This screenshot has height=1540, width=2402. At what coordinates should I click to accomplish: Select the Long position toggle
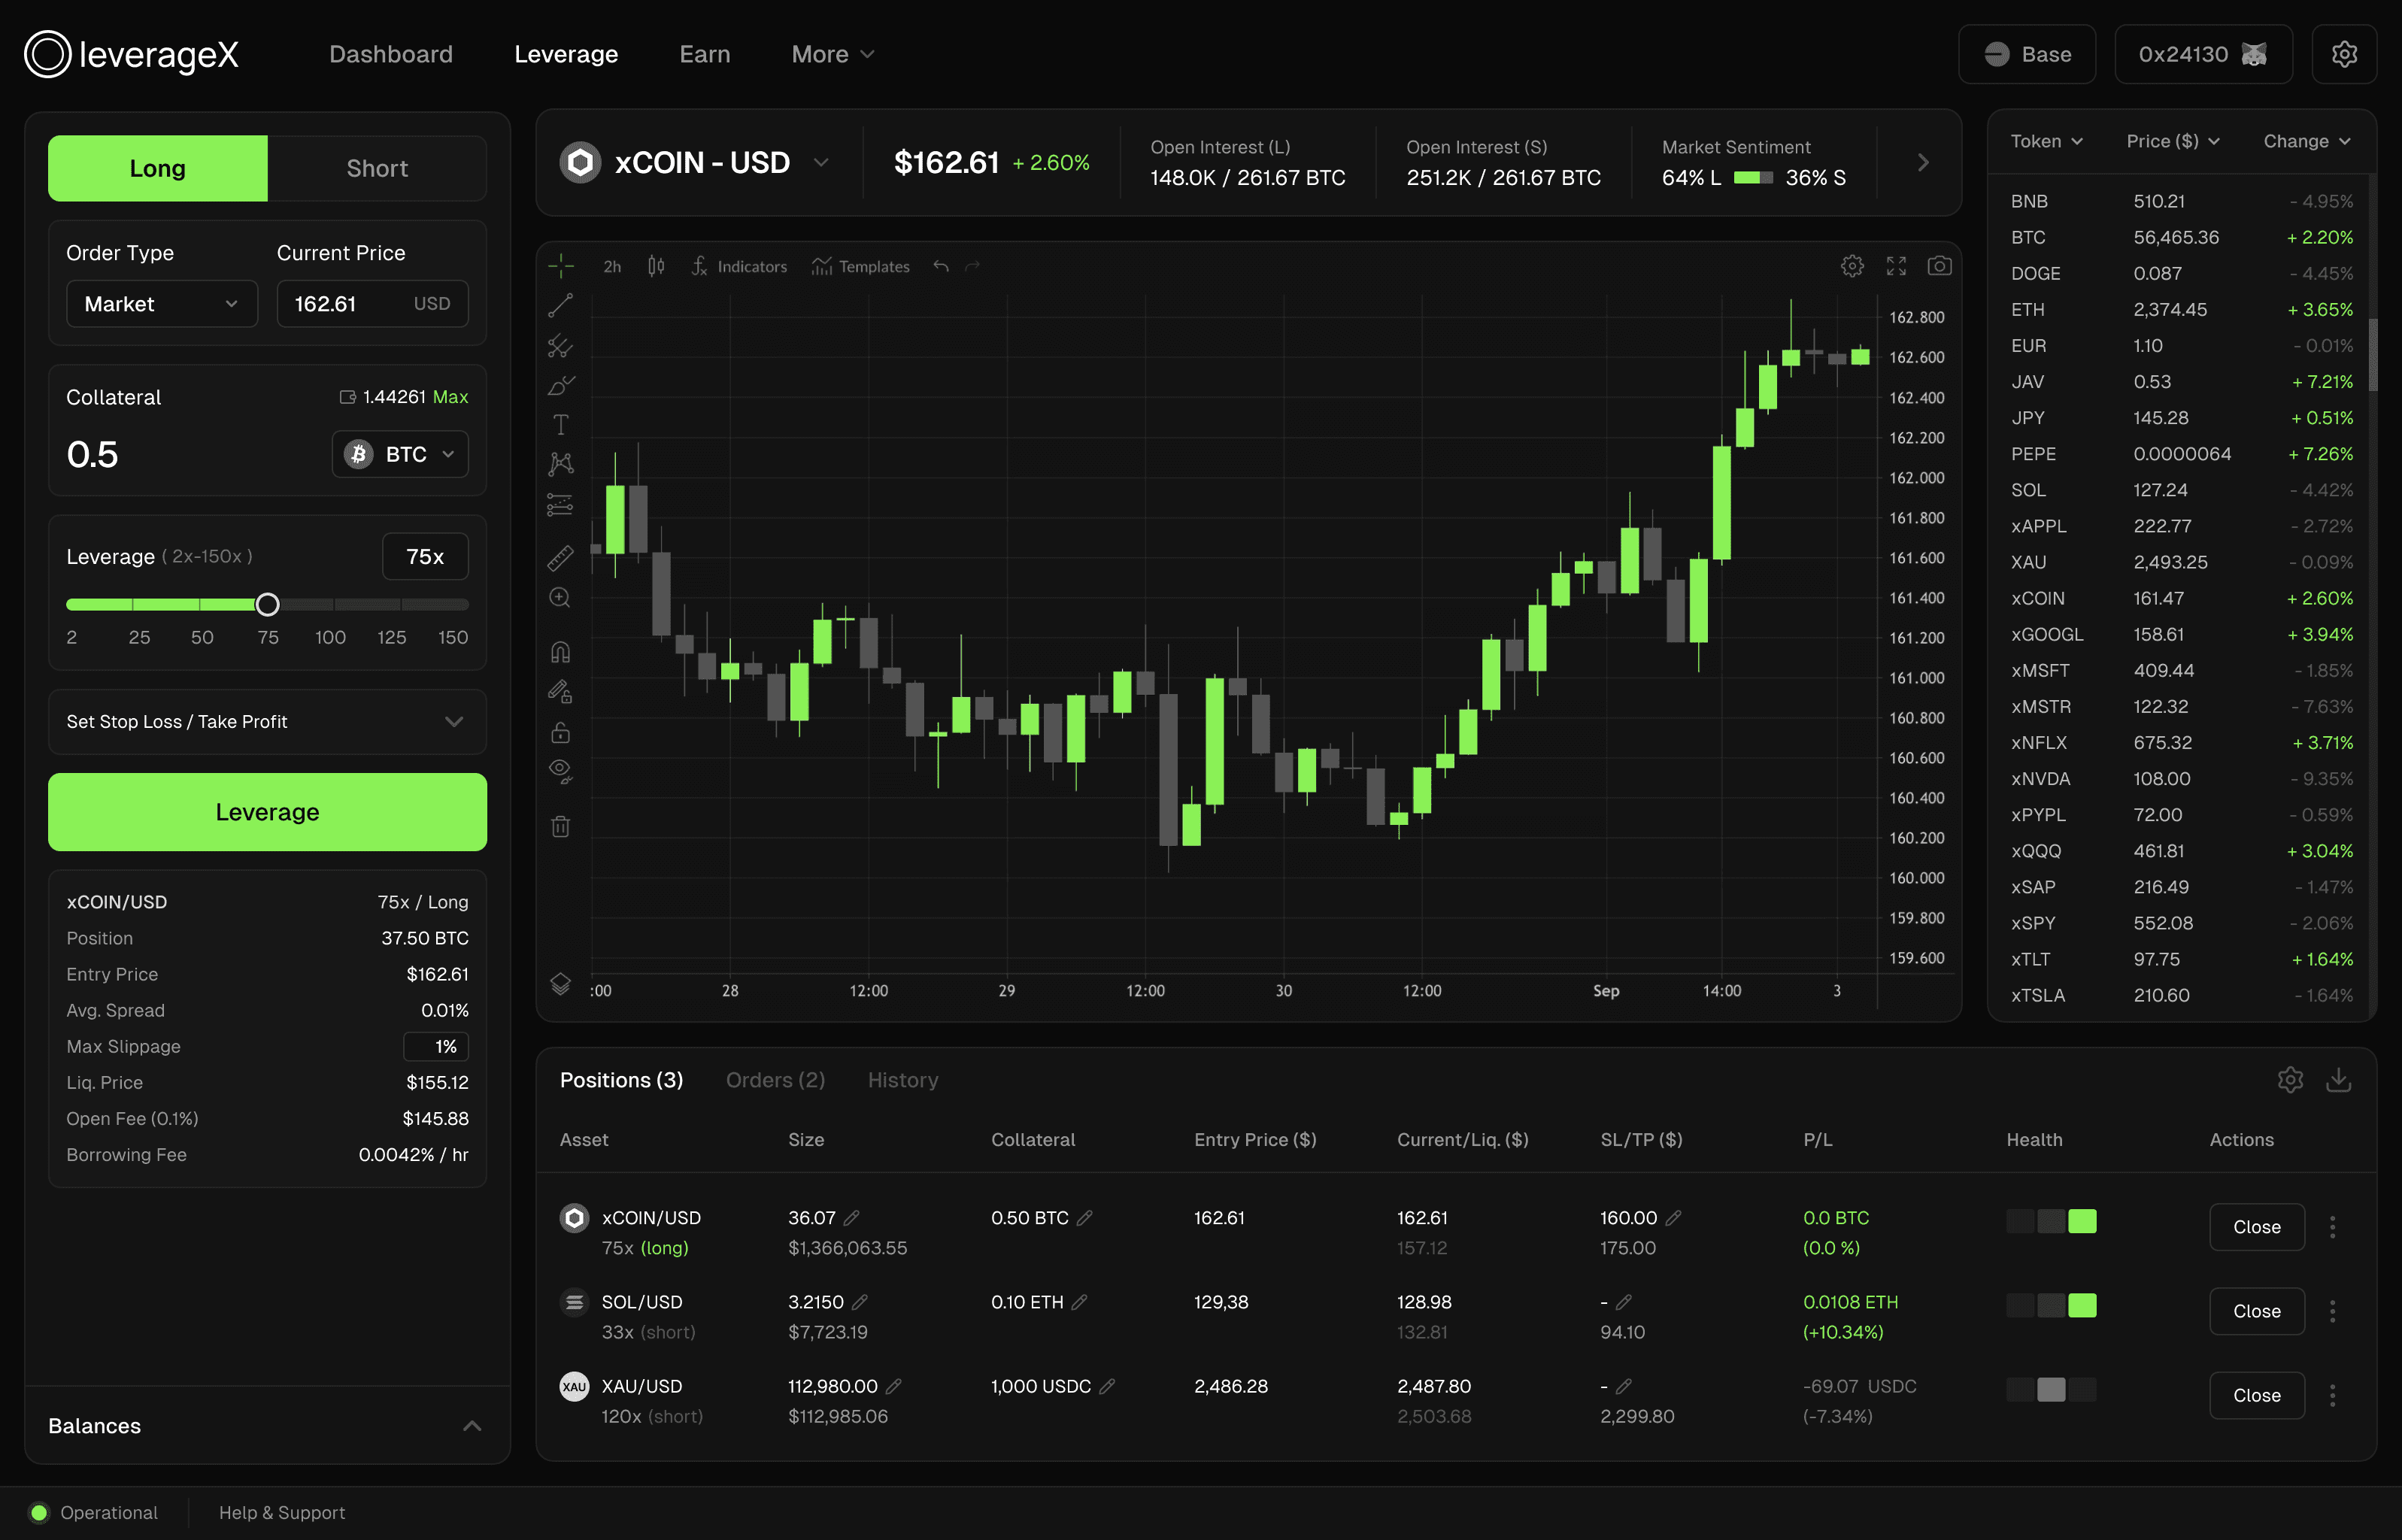point(158,168)
